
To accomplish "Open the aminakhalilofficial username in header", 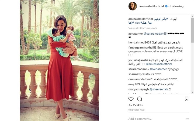I will pos(151,6).
